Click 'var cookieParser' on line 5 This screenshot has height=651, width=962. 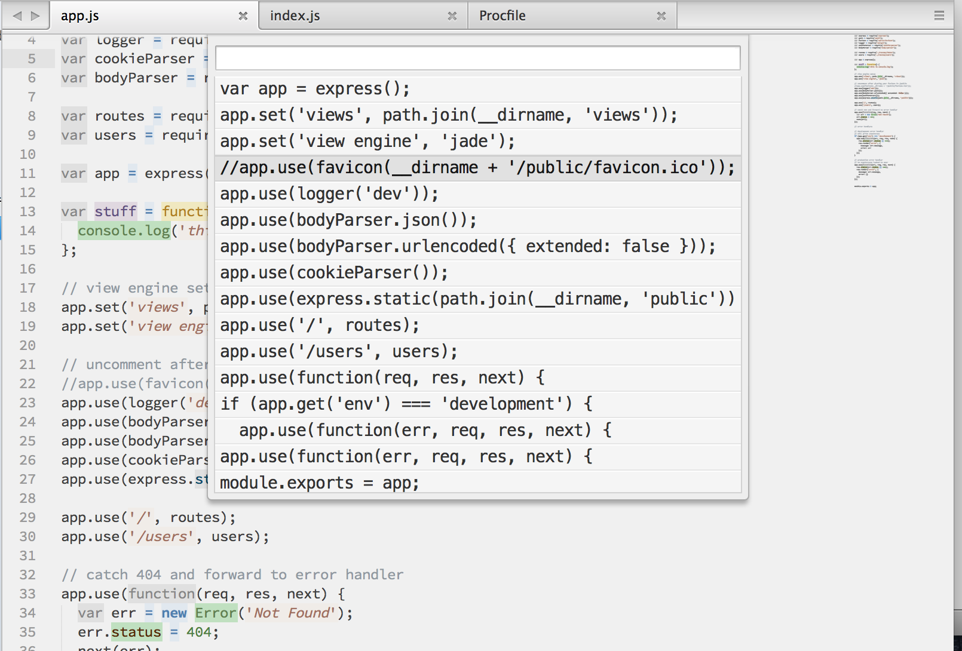(x=128, y=59)
